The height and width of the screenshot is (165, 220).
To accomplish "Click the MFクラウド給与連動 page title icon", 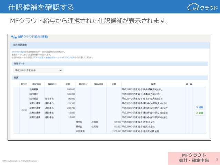I will click(14, 37).
